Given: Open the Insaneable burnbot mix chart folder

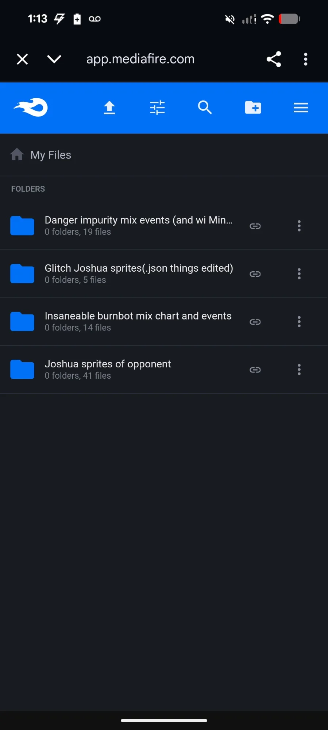Looking at the screenshot, I should [138, 317].
